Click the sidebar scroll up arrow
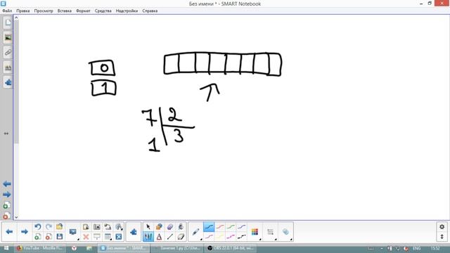450x253 pixels. tap(16, 18)
